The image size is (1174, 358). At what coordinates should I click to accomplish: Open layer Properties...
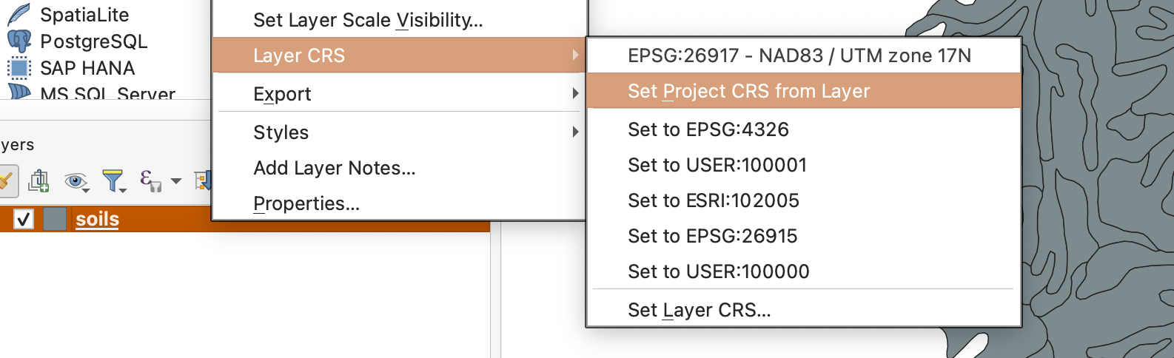(306, 203)
